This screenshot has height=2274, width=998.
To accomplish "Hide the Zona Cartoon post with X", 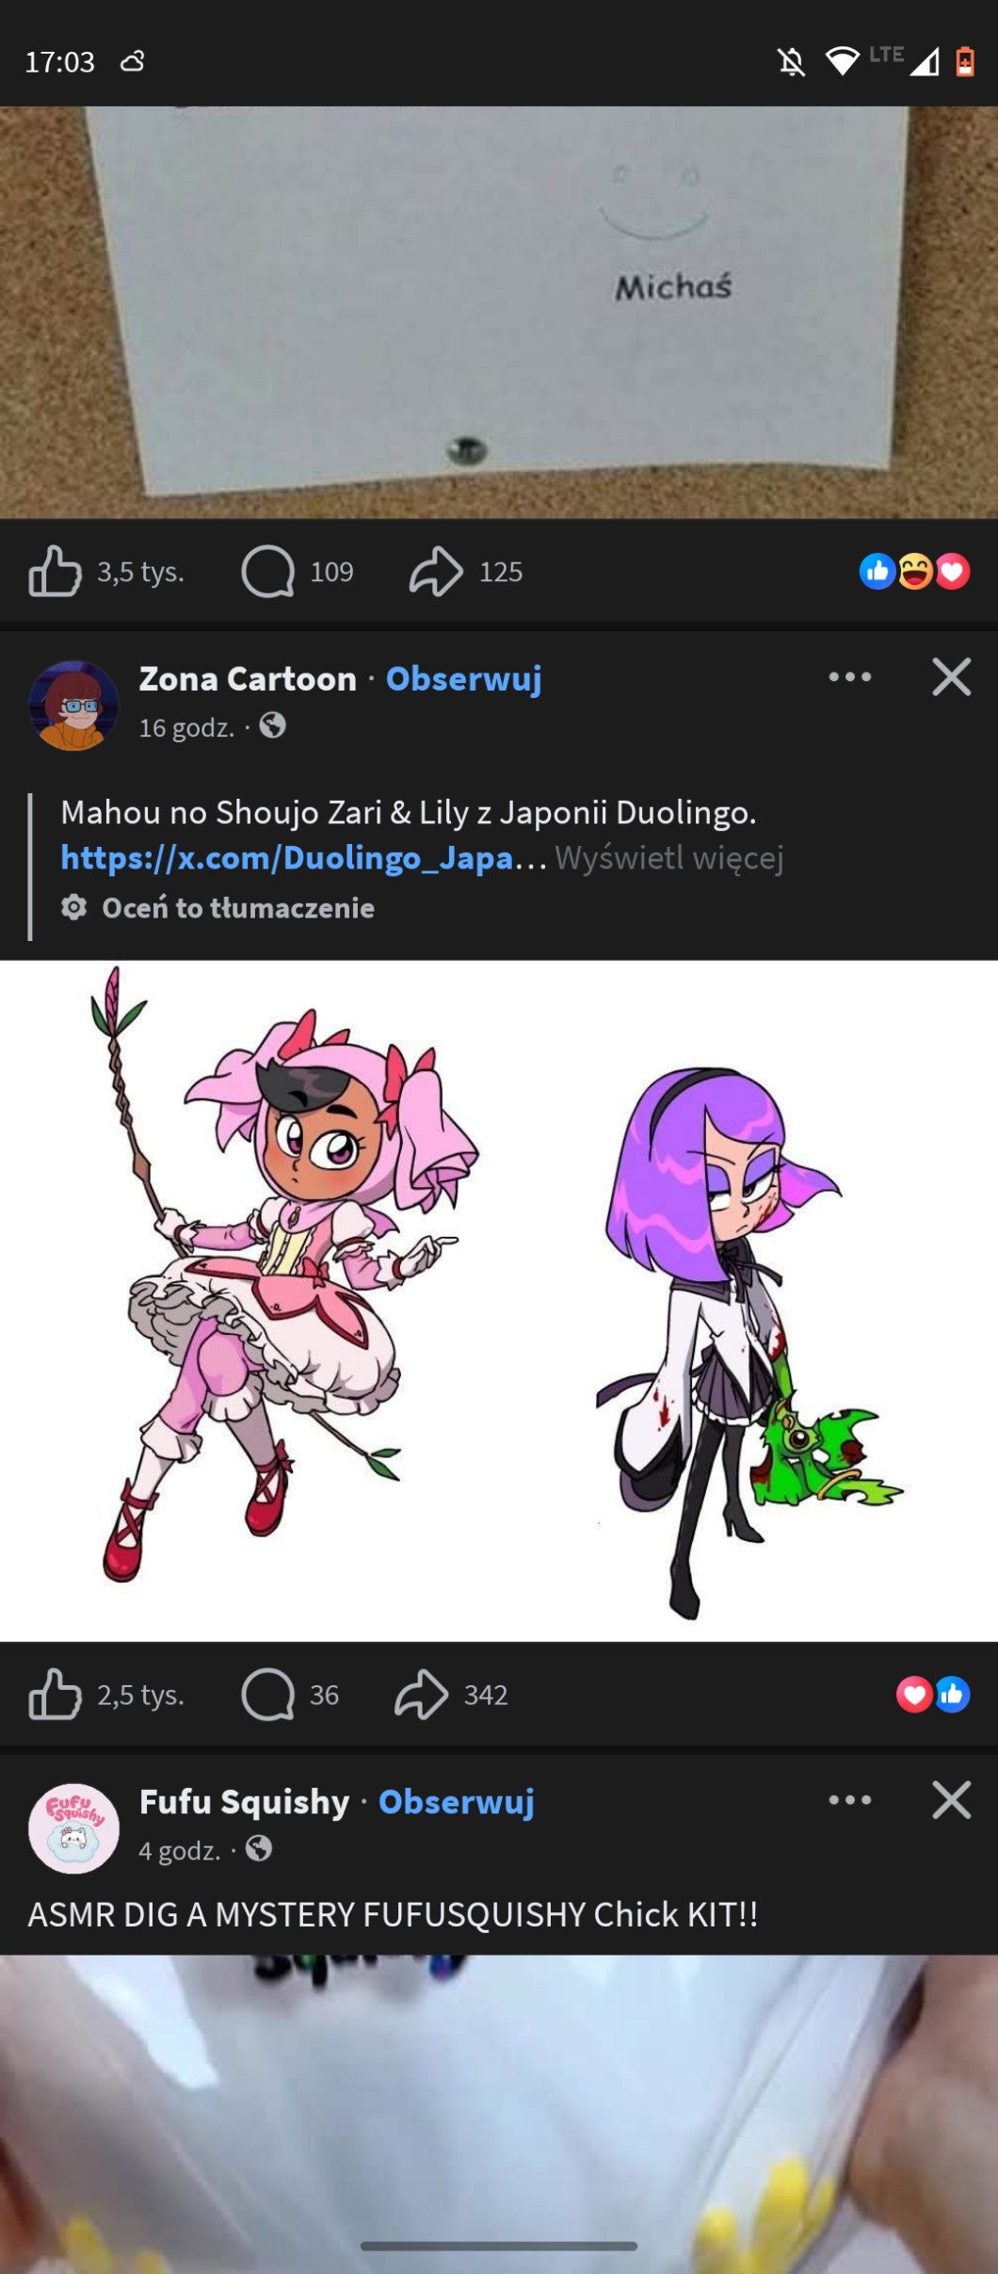I will [x=952, y=677].
